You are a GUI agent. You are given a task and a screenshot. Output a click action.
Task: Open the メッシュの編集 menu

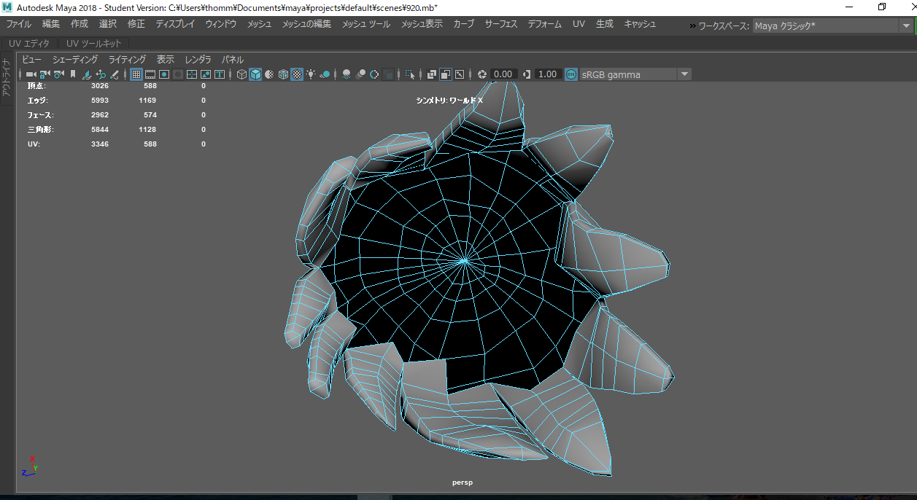306,24
